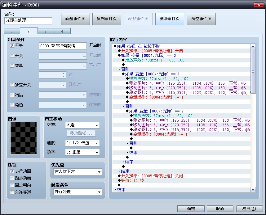Click the 删除事件页 button
The height and width of the screenshot is (215, 266).
click(170, 19)
